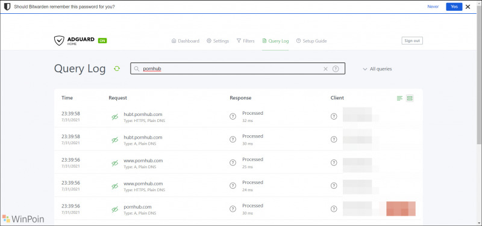Open response details icon for 24 ms row
Screen dimensions: 482x226
coord(233,186)
